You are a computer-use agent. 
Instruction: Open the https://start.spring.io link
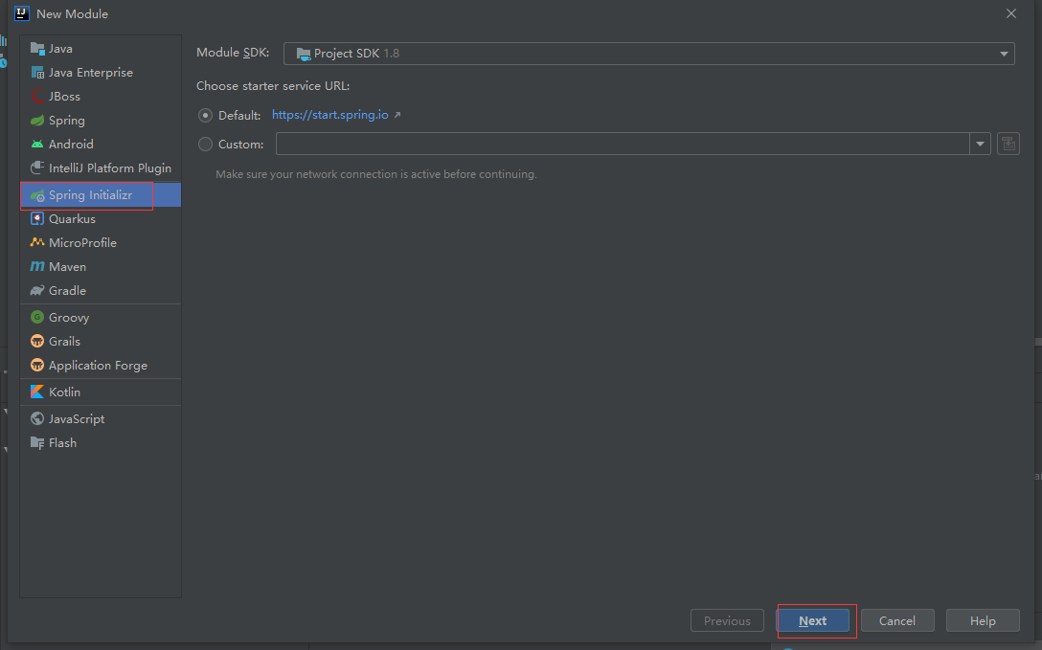point(330,115)
